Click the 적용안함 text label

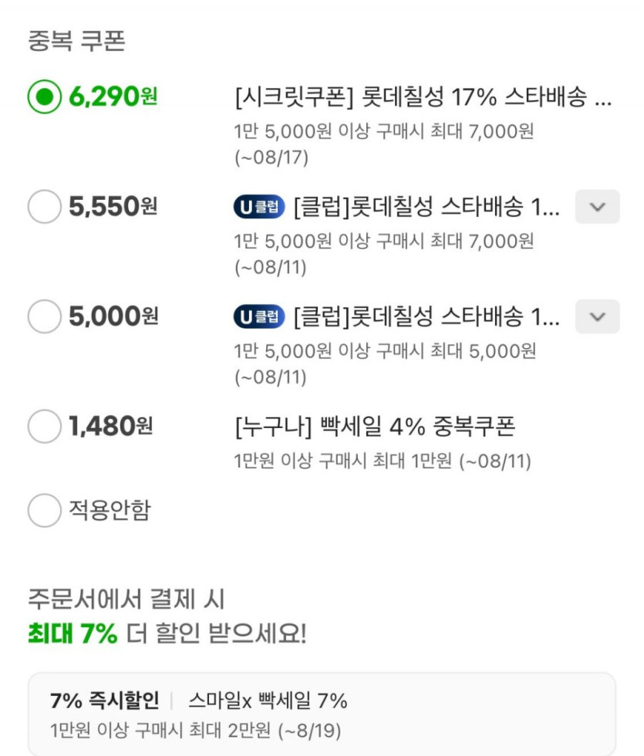(x=110, y=511)
